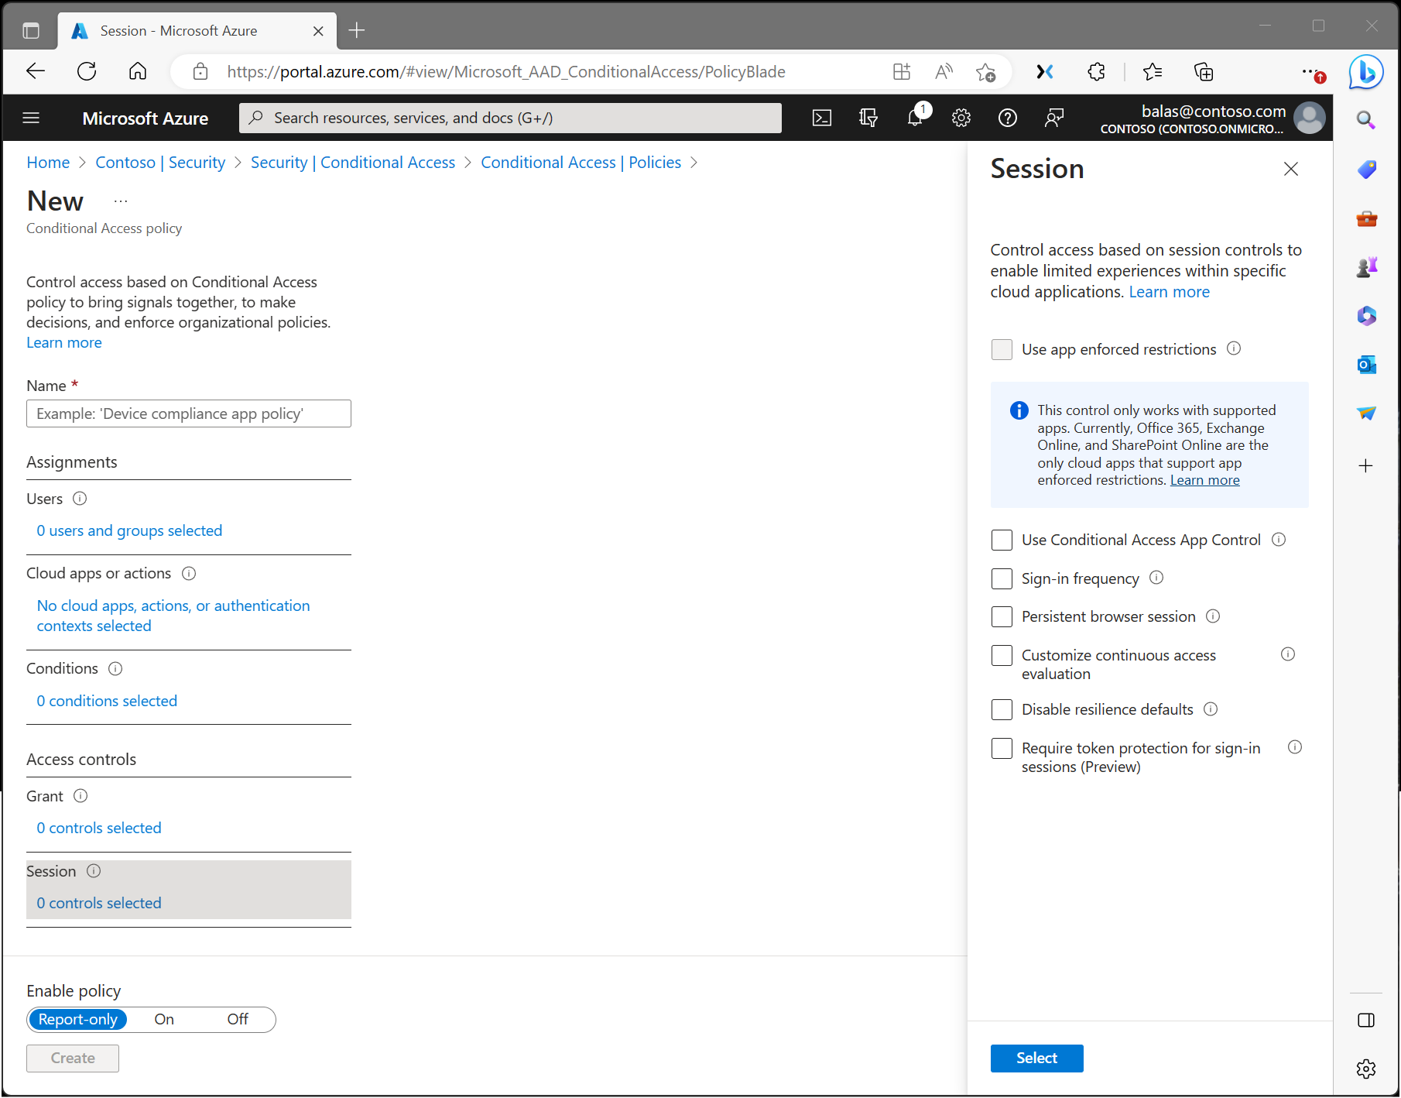Enable Use app enforced restrictions
Screen dimensions: 1401x1098
(1002, 349)
